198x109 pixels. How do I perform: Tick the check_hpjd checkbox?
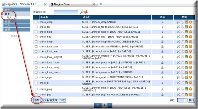(36, 32)
